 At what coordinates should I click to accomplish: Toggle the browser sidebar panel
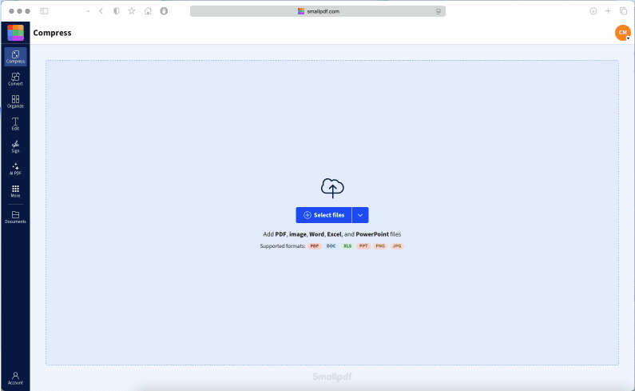[x=44, y=11]
